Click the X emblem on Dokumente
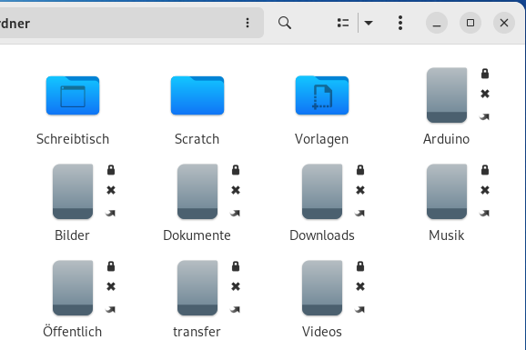Screen dimensions: 526x350 (x=236, y=190)
